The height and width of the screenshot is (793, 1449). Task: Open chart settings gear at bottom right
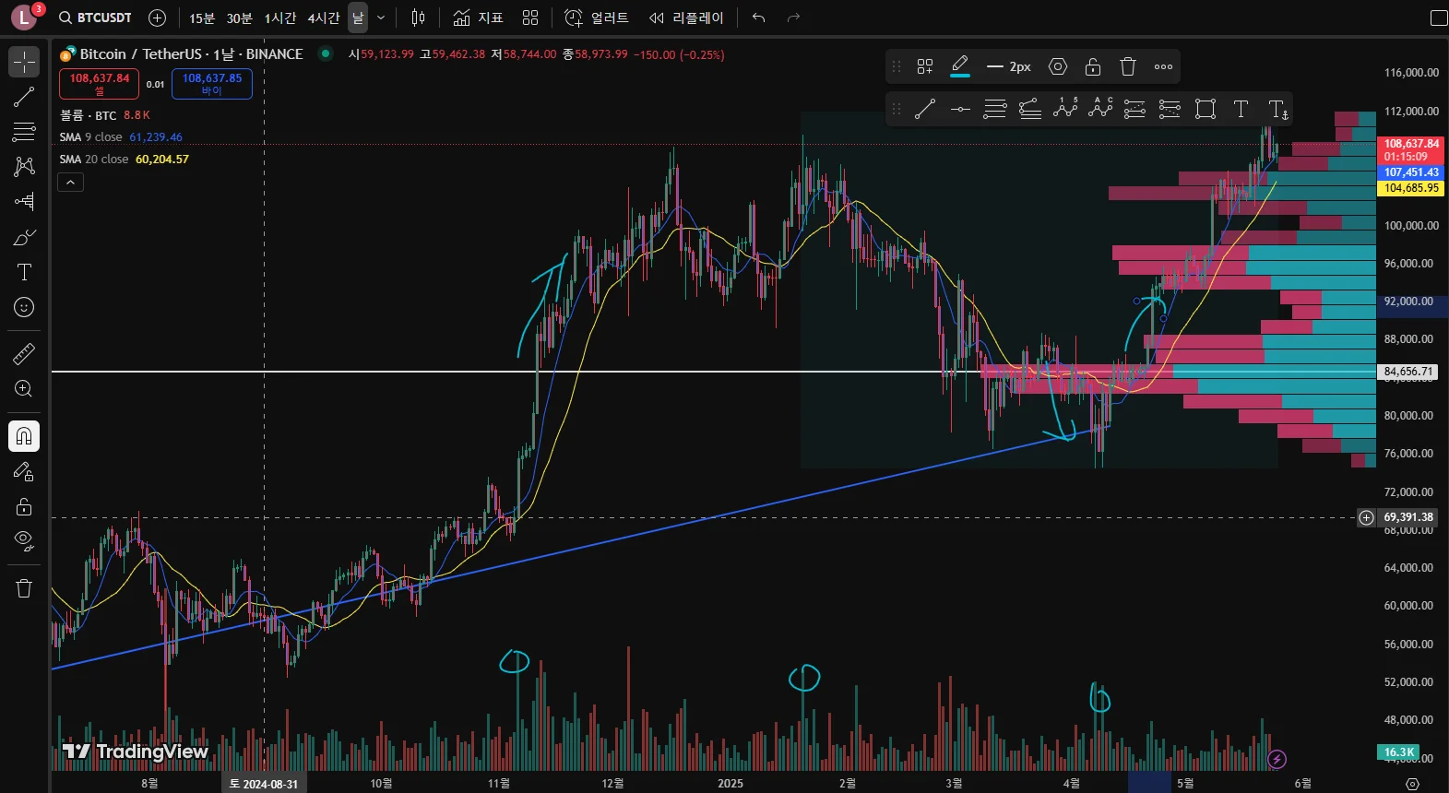click(x=1412, y=784)
